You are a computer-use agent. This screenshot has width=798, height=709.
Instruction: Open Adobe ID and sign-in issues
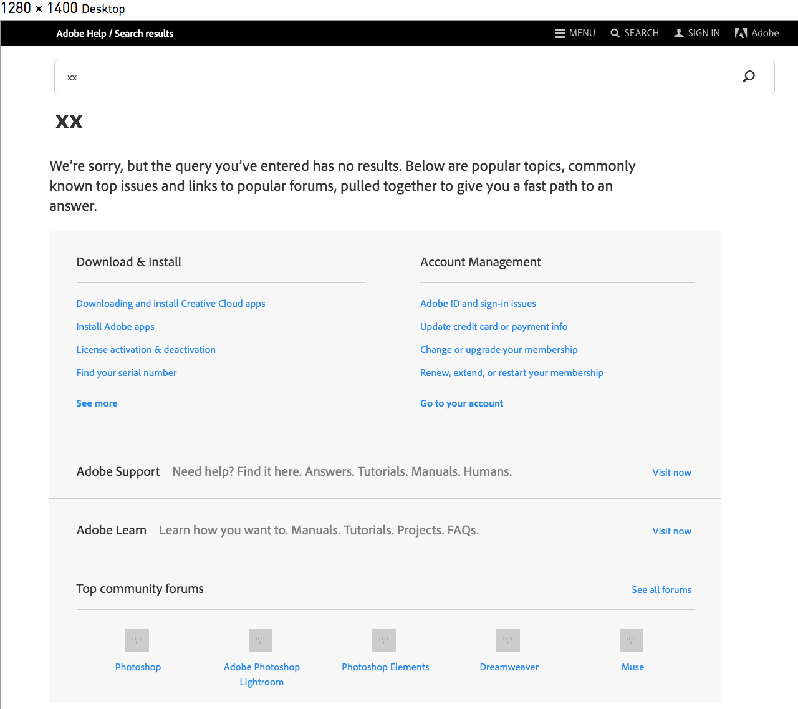[478, 304]
